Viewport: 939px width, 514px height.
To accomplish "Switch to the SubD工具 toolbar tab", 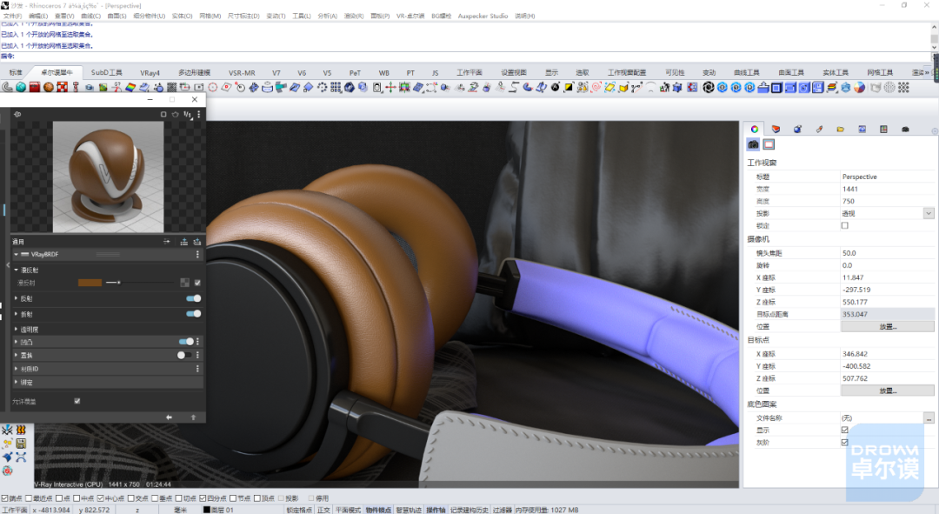I will (106, 72).
